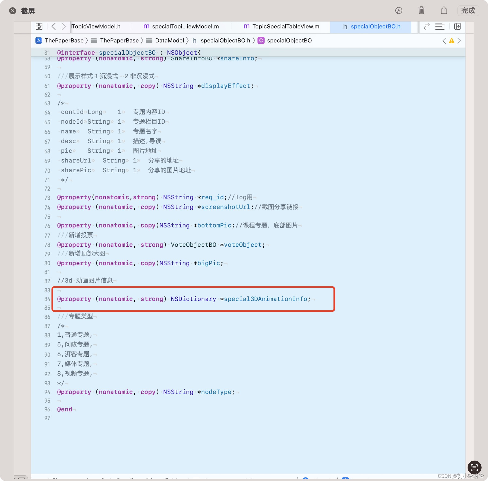Open the share sheet icon
This screenshot has width=488, height=481.
[444, 10]
